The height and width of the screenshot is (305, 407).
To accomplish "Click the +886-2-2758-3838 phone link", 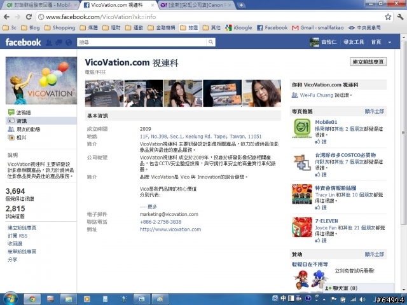I will click(x=160, y=222).
